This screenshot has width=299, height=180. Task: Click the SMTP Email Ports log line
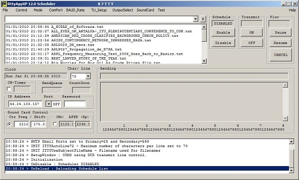pyautogui.click(x=147, y=142)
